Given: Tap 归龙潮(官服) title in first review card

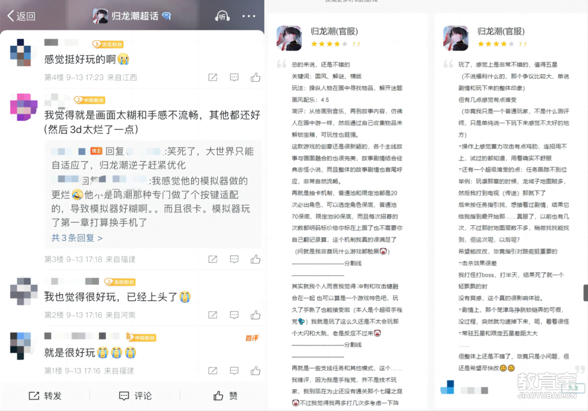Looking at the screenshot, I should coord(334,31).
